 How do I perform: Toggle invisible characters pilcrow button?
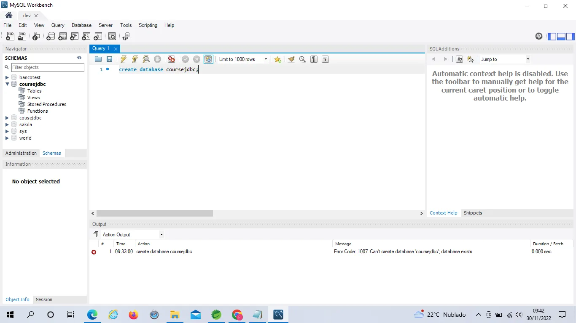click(x=314, y=59)
